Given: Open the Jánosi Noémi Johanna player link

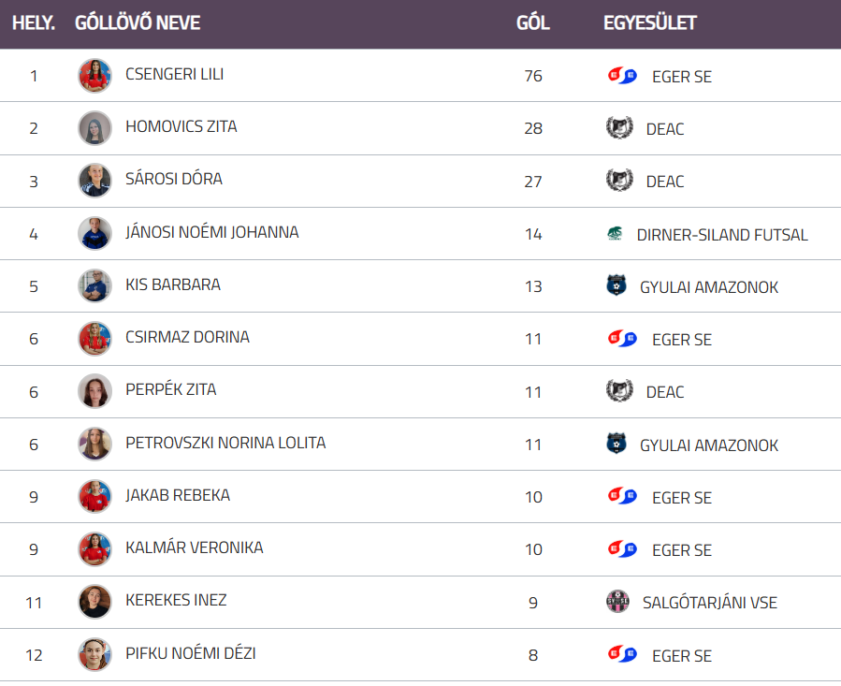Looking at the screenshot, I should point(211,232).
